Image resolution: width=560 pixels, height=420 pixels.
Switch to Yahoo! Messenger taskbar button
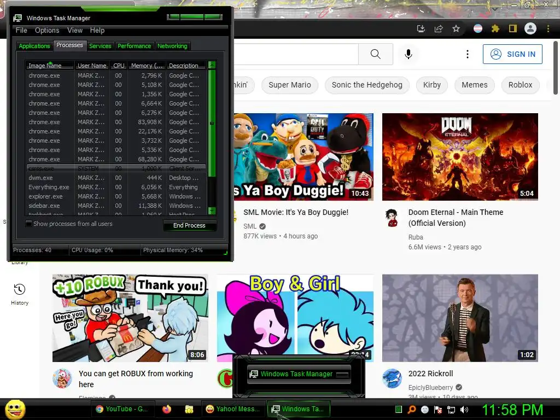(x=234, y=409)
